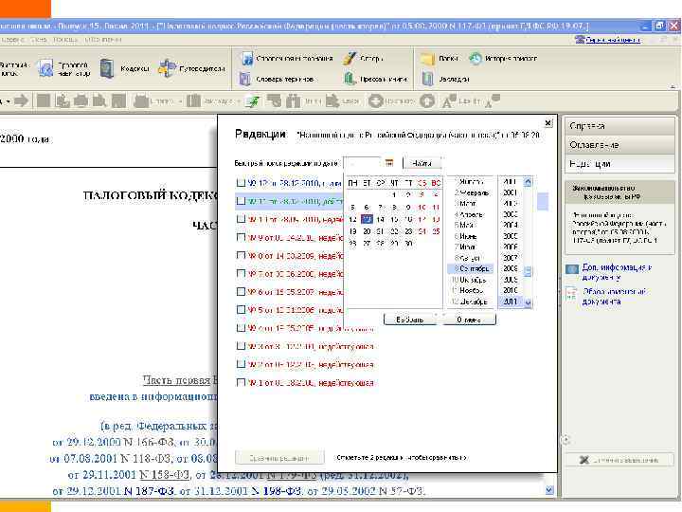Screen dimensions: 682x512
Task: Check edition № 2 недействующая checkbox
Action: [x=241, y=364]
